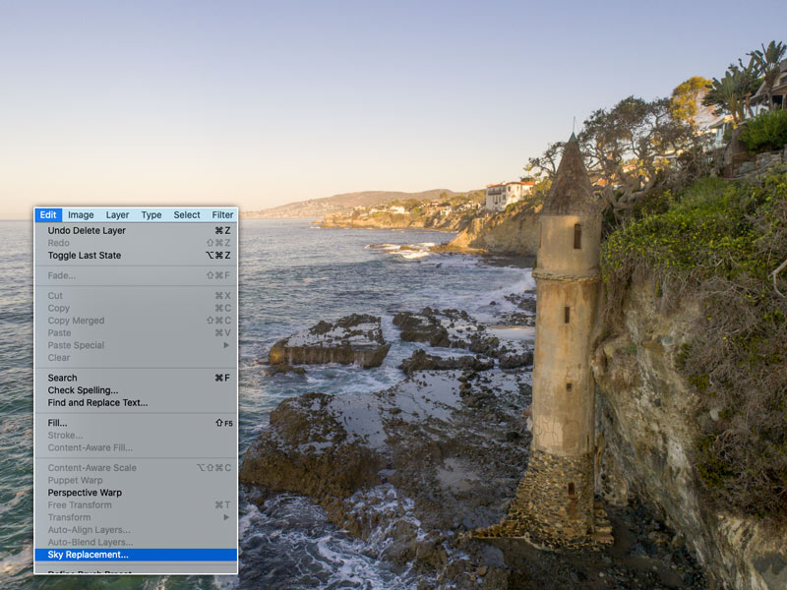This screenshot has height=590, width=787.
Task: Open Check Spelling dialog
Action: click(83, 390)
